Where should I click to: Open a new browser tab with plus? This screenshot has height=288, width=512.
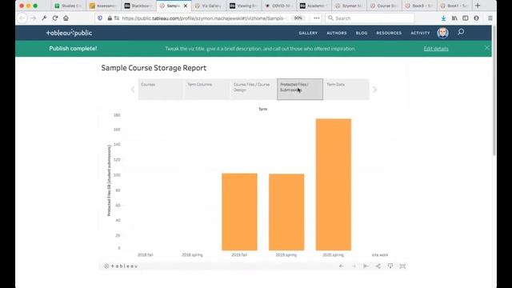tap(478, 6)
